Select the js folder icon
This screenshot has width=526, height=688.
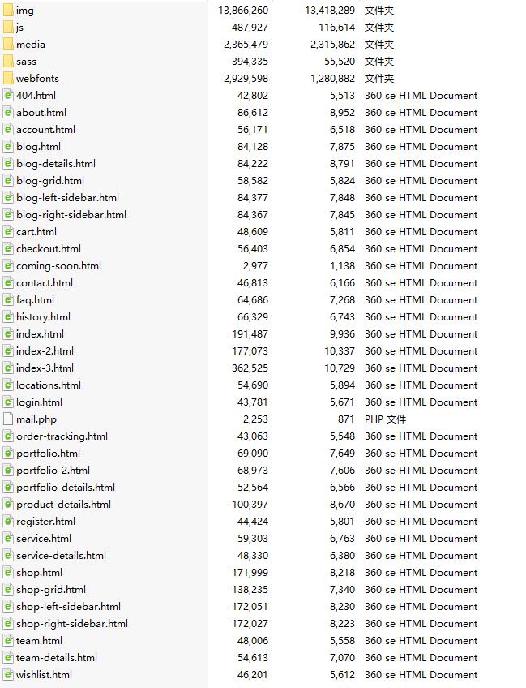pyautogui.click(x=8, y=28)
